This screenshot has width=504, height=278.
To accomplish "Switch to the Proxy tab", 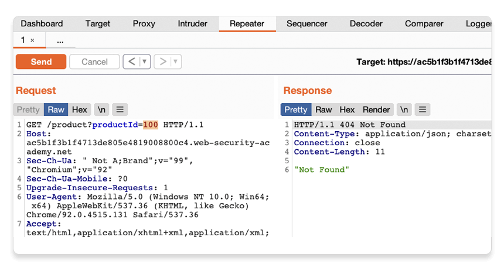I will click(x=144, y=24).
